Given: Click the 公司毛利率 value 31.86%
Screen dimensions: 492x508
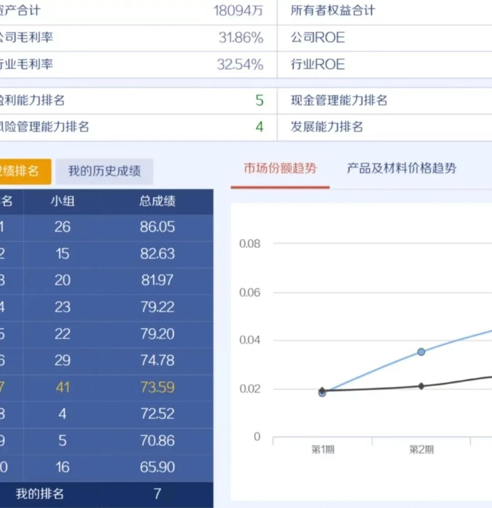Looking at the screenshot, I should [x=241, y=38].
